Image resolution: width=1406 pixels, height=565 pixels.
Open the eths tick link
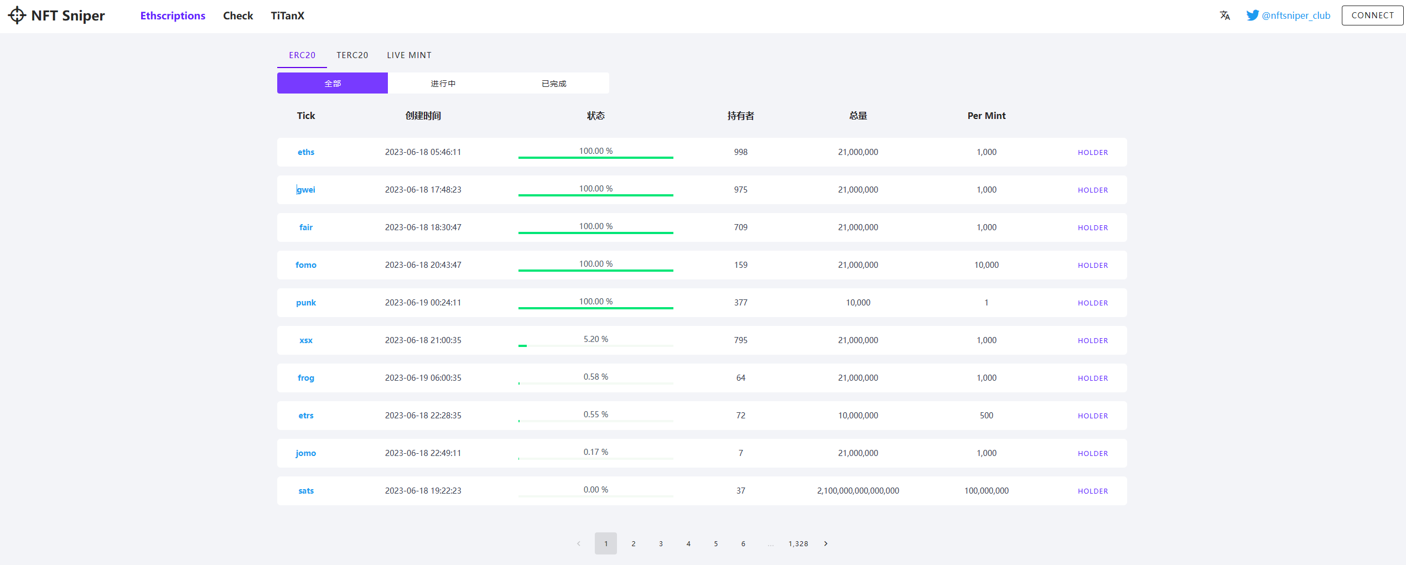306,152
